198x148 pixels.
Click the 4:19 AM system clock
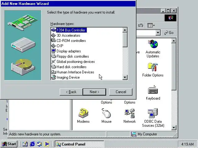pyautogui.click(x=187, y=144)
